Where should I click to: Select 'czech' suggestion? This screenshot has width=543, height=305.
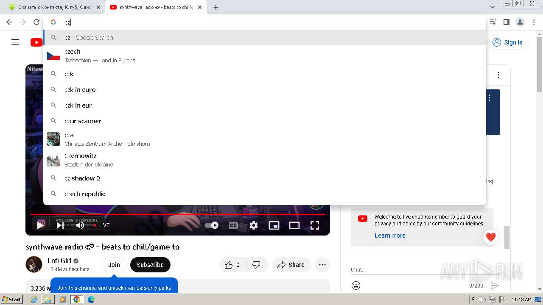(x=265, y=56)
